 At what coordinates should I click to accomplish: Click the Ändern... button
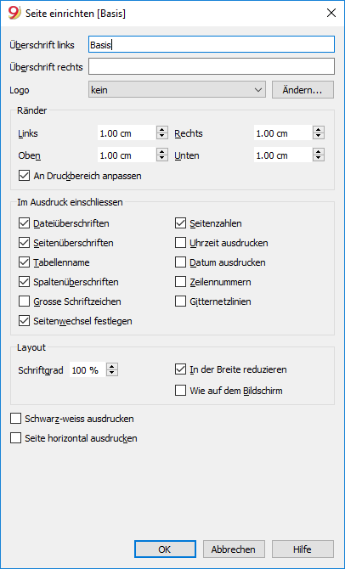pos(303,90)
